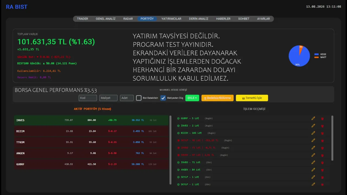Select the PORTFÖY tab
Viewport: 347px width, 195px height.
[147, 19]
